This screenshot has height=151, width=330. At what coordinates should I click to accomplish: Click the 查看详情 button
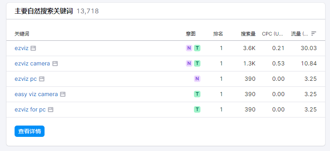point(30,131)
